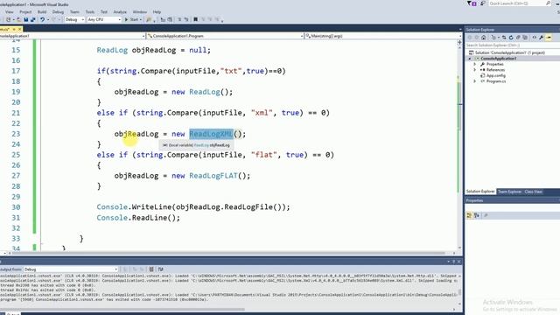Viewport: 560px width, 315px height.
Task: Switch to the Team Explorer tab
Action: 509,192
